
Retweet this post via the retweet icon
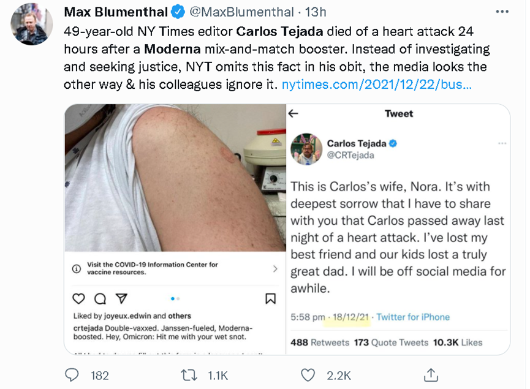pos(187,374)
